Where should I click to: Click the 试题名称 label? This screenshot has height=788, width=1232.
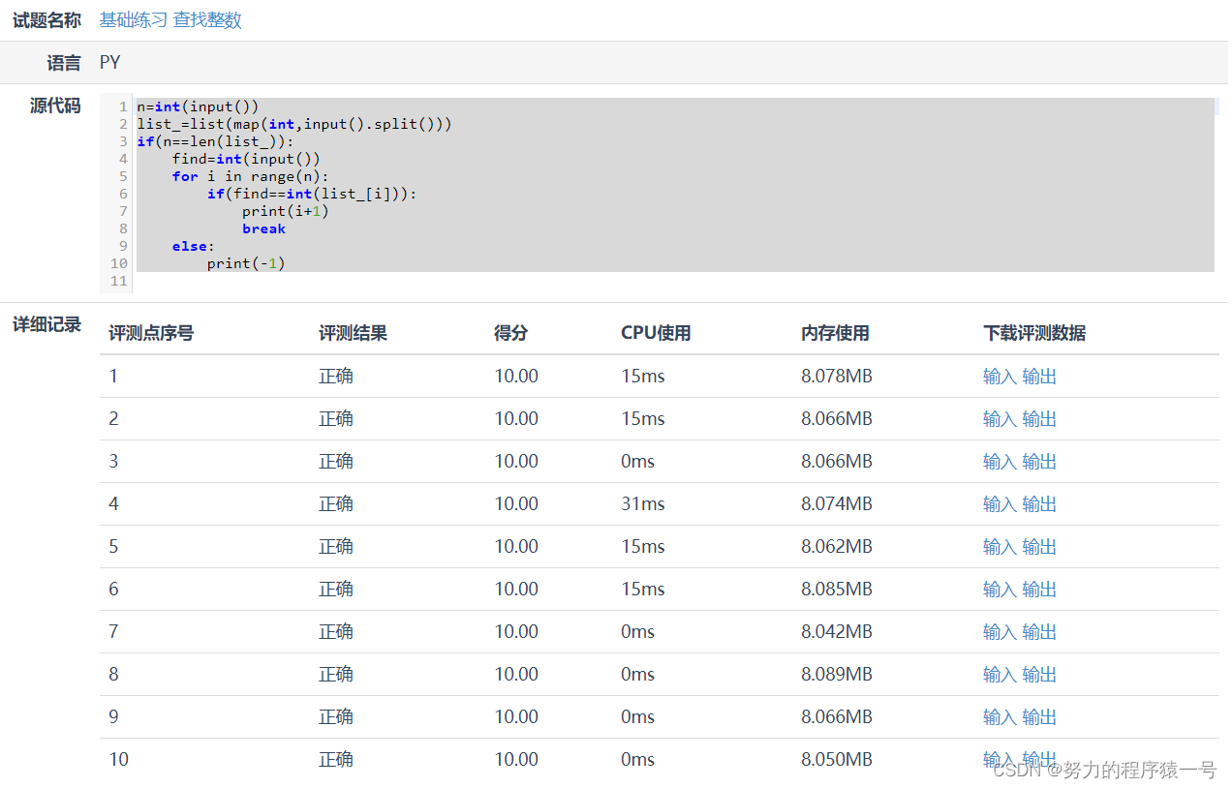click(x=46, y=20)
